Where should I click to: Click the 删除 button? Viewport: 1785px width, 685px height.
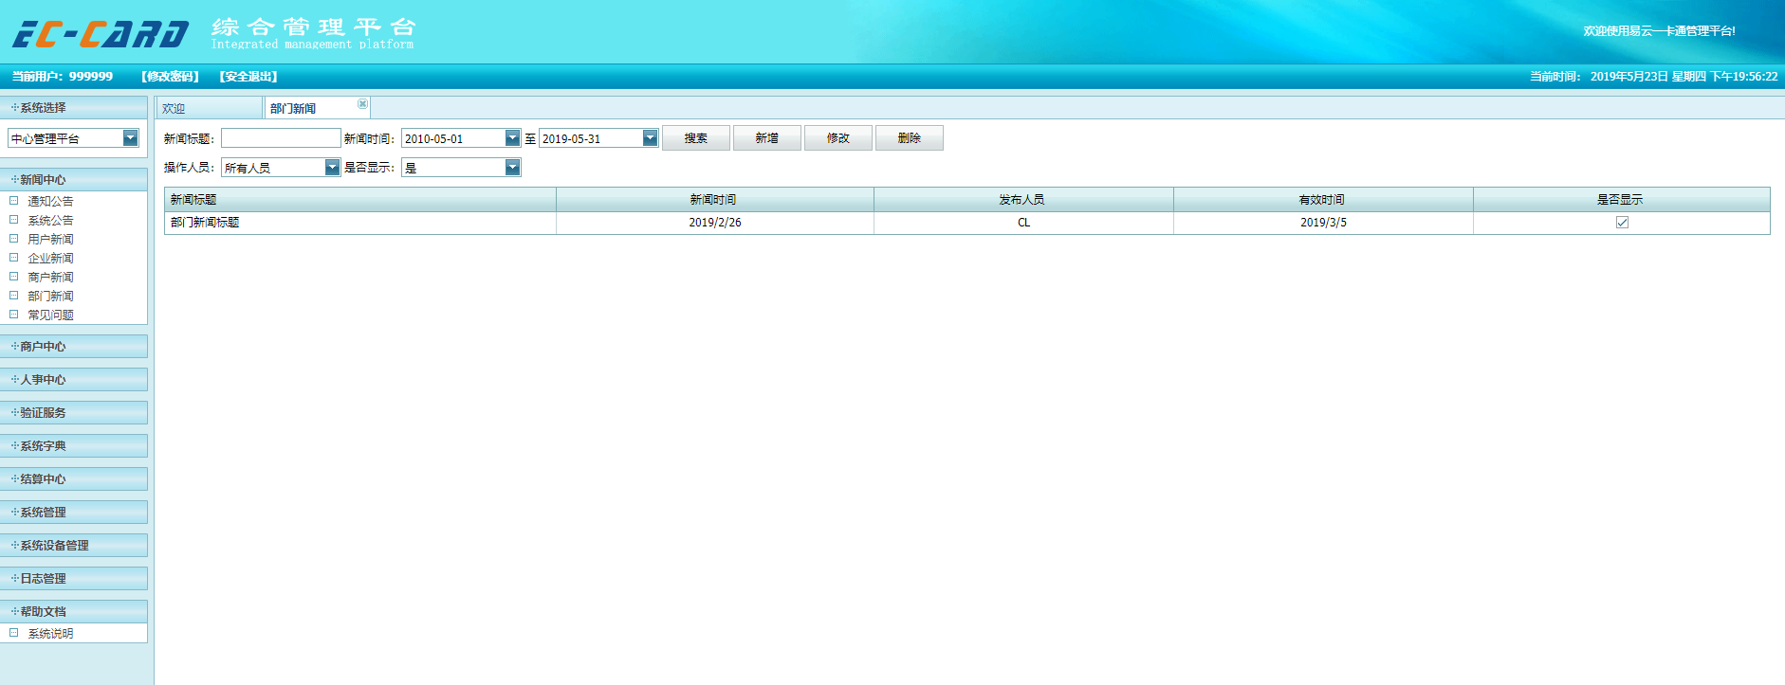coord(910,138)
